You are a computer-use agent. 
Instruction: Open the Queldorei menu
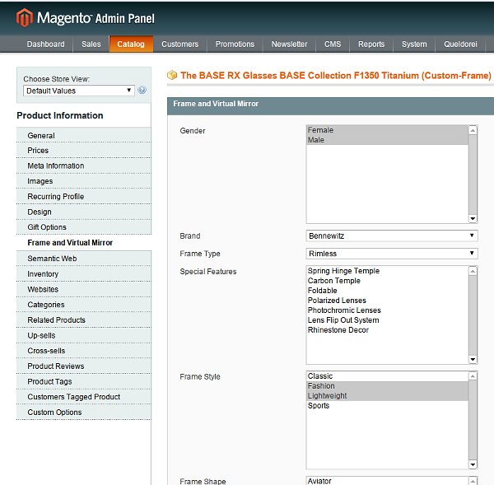(x=460, y=44)
